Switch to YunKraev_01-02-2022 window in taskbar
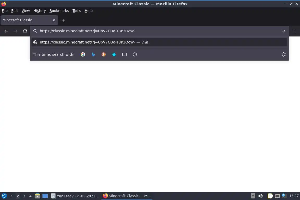 pos(75,196)
